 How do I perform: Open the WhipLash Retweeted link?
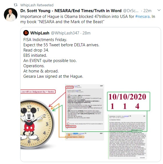[37, 5]
